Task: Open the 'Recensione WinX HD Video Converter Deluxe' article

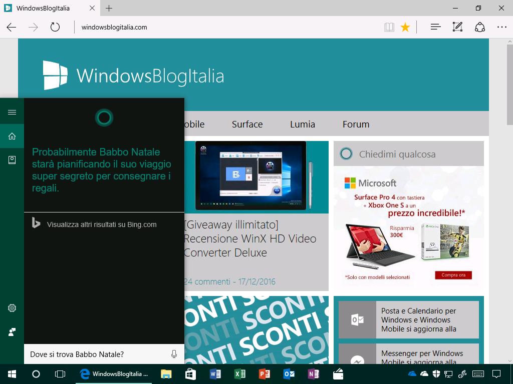Action: (250, 238)
